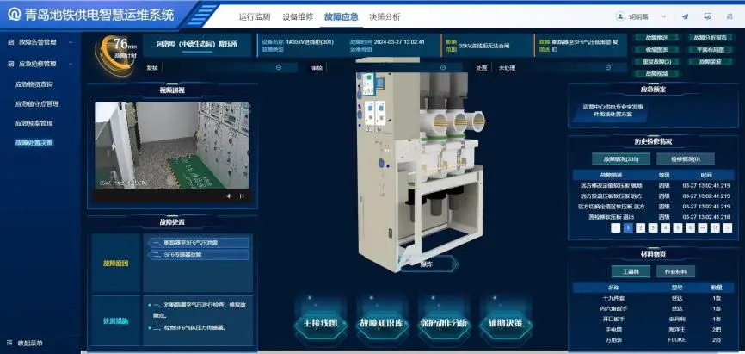Click the 76 min fault timer gauge
Screen dimensions: 745x354
click(x=116, y=55)
